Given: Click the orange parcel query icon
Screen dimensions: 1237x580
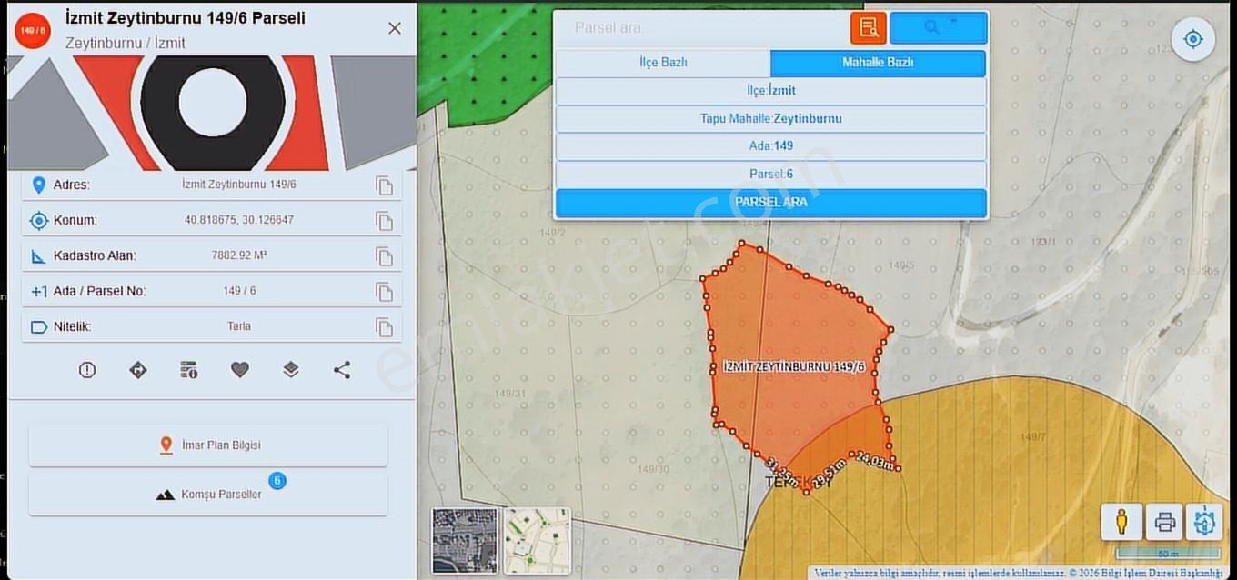Looking at the screenshot, I should click(x=869, y=27).
